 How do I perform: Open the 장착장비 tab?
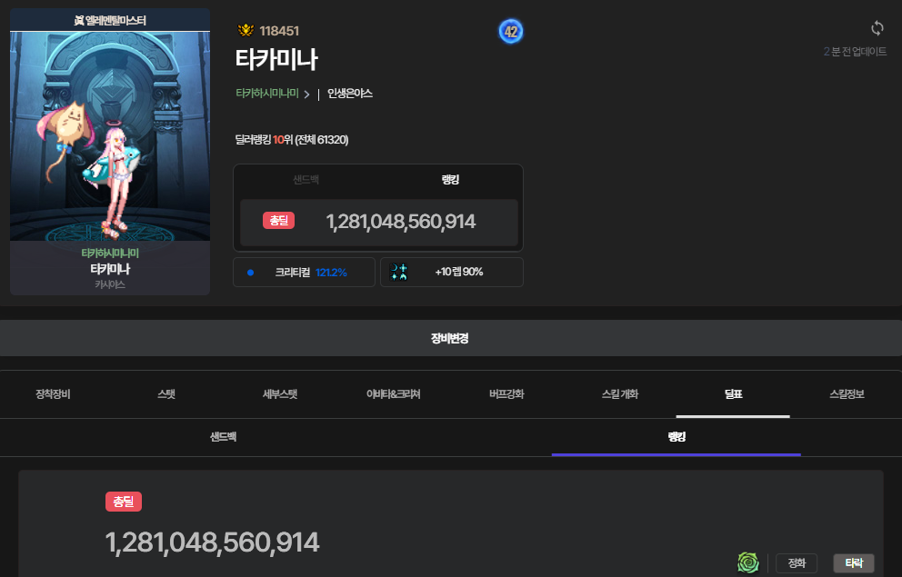pyautogui.click(x=53, y=394)
